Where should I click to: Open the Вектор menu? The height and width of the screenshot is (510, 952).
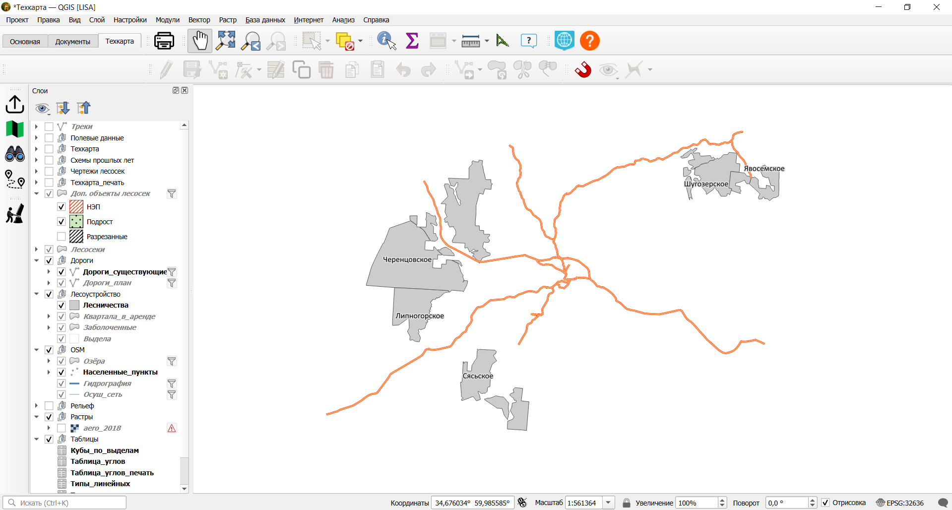click(x=199, y=20)
